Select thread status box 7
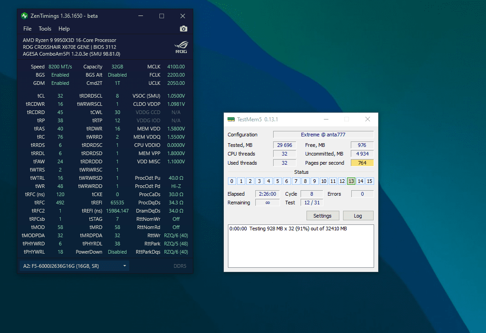 (296, 181)
